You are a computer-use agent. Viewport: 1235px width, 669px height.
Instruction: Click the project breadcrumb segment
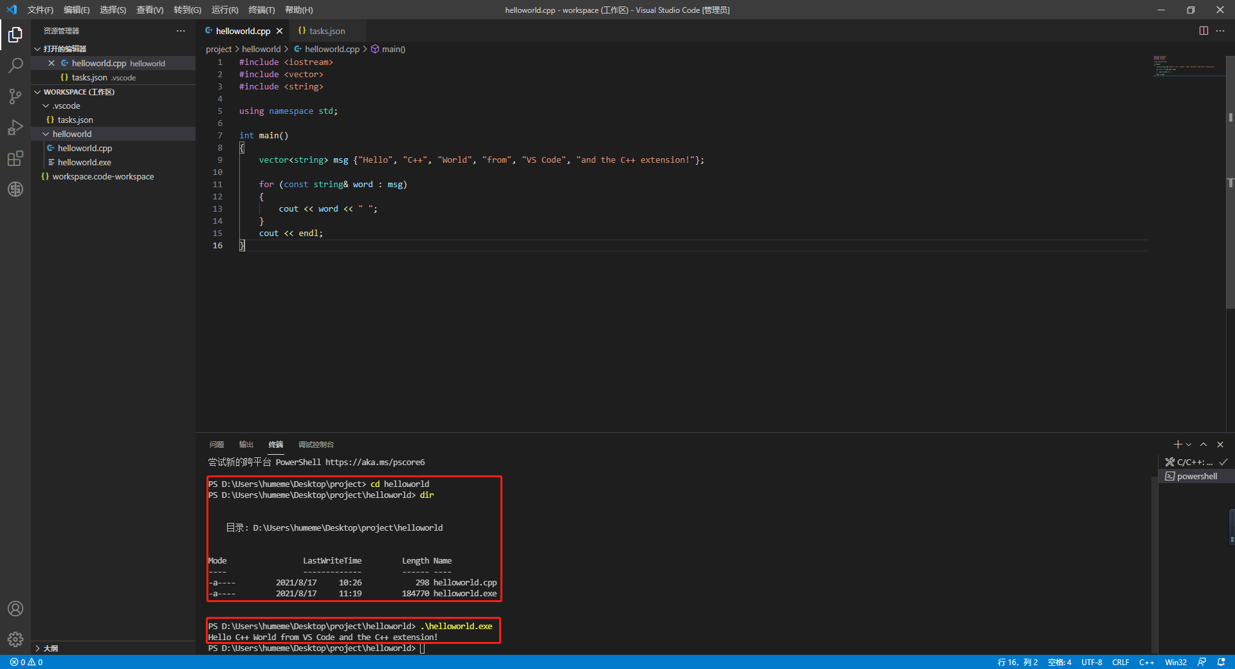(x=218, y=49)
